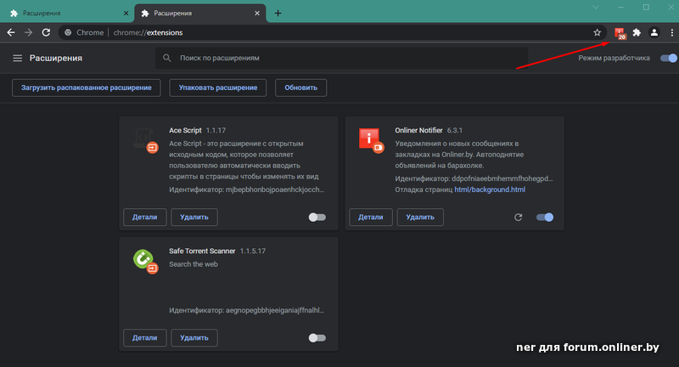
Task: Turn off the Onliner Notifier extension
Action: [545, 217]
